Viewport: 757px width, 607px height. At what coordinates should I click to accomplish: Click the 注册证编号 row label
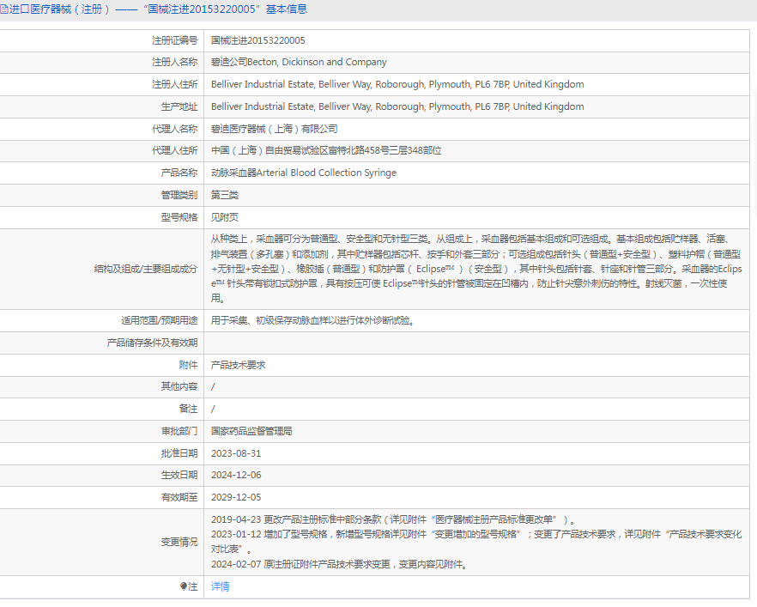point(175,40)
